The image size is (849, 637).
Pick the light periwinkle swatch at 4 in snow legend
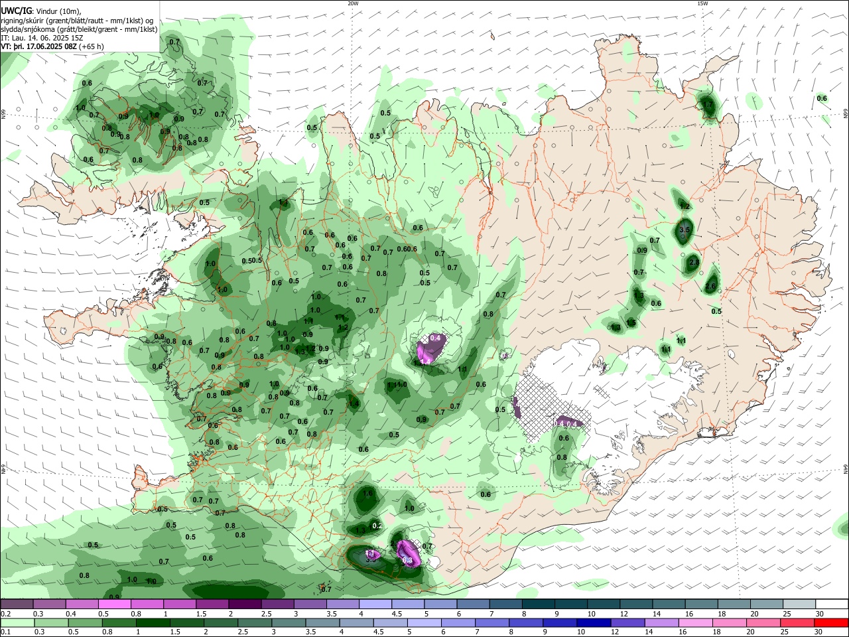pos(374,604)
